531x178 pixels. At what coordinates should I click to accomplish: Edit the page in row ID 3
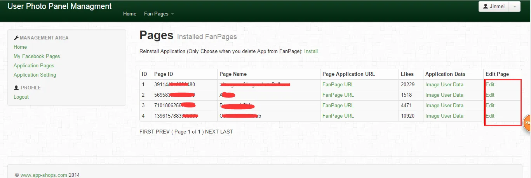[x=490, y=105]
